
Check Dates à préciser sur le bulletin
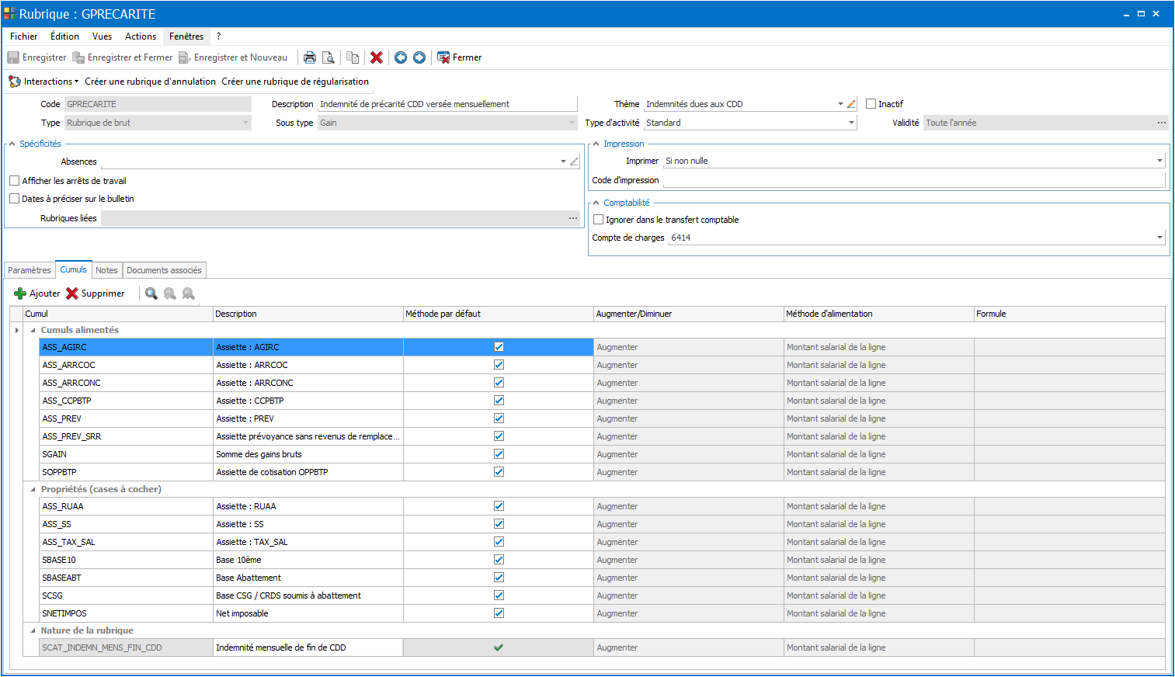coord(15,199)
